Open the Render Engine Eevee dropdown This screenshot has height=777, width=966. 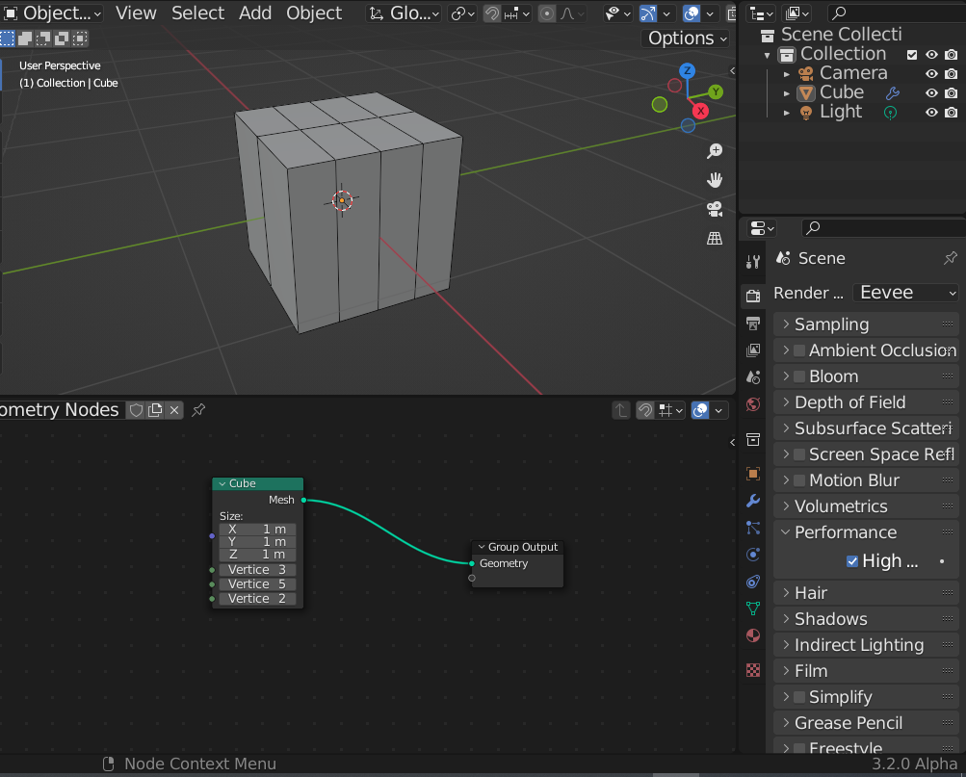(905, 293)
